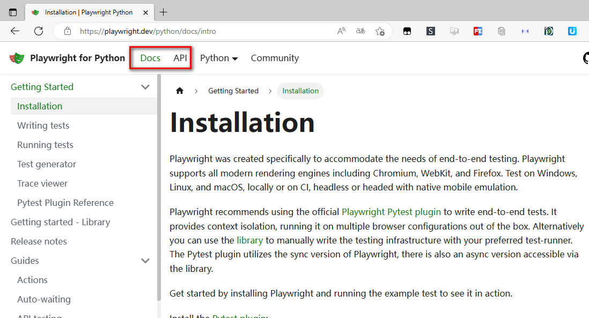Follow Playwright Pytest plugin link

(x=391, y=212)
